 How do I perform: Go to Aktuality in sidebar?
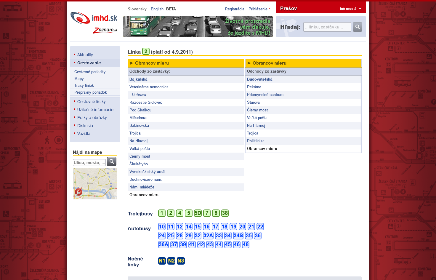pyautogui.click(x=85, y=55)
